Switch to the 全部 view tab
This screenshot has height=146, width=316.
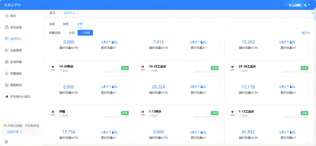click(x=52, y=24)
